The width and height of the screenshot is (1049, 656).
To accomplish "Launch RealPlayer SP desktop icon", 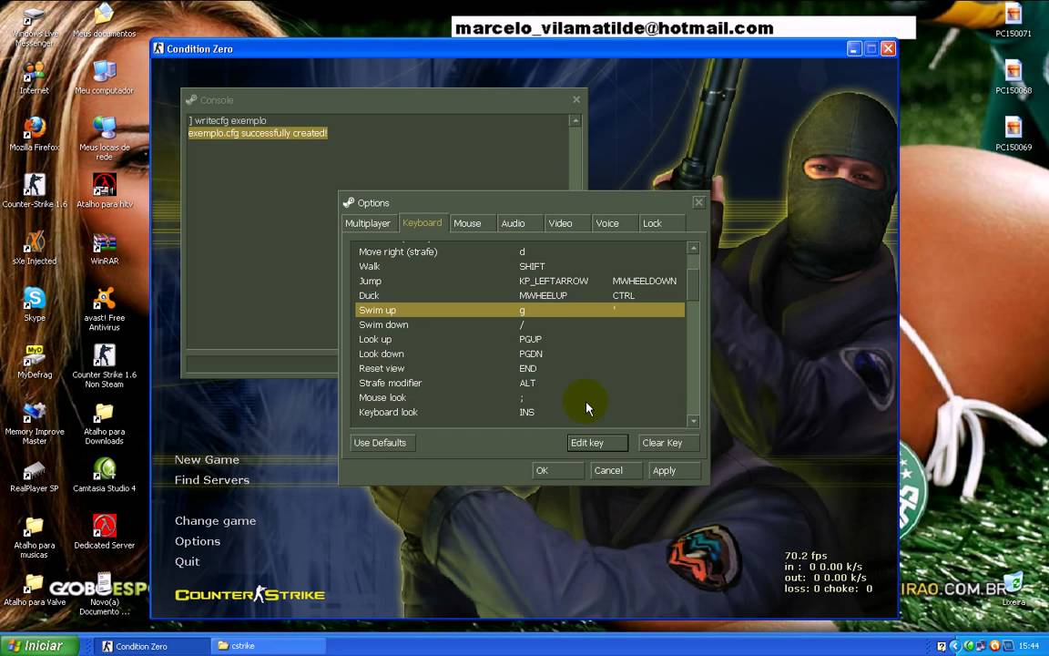I will 34,476.
